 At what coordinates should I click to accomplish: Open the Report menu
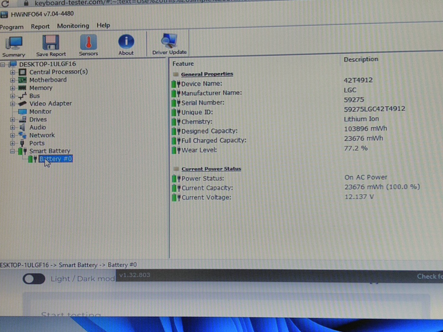(x=40, y=27)
